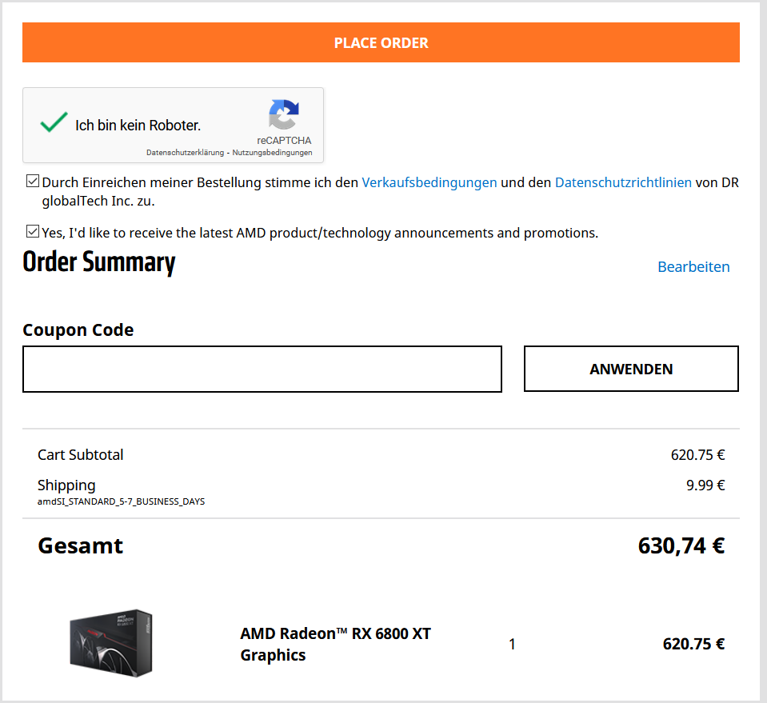Click the reCAPTCHA logo icon
The width and height of the screenshot is (767, 703).
click(x=283, y=114)
